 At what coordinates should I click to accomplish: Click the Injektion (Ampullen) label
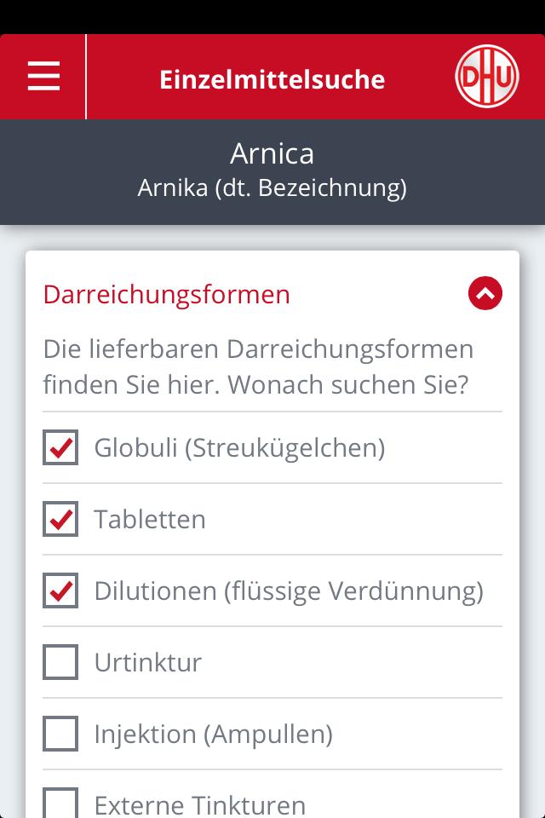pyautogui.click(x=213, y=733)
